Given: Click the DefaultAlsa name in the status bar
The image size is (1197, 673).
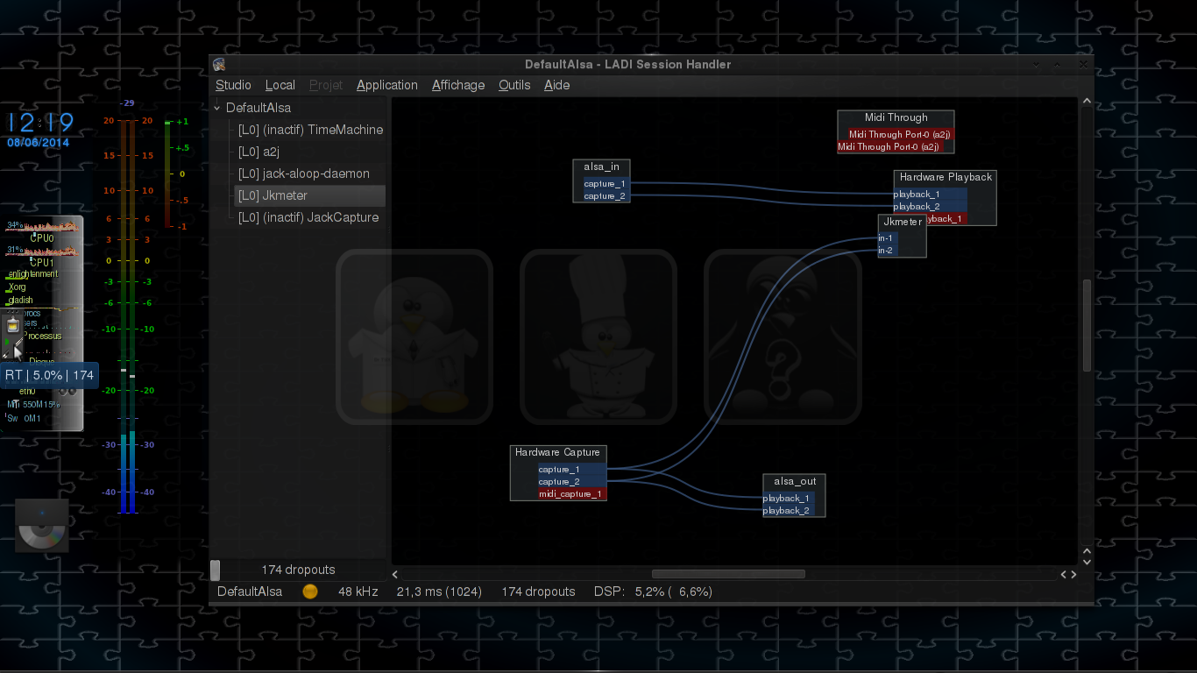Looking at the screenshot, I should 250,592.
